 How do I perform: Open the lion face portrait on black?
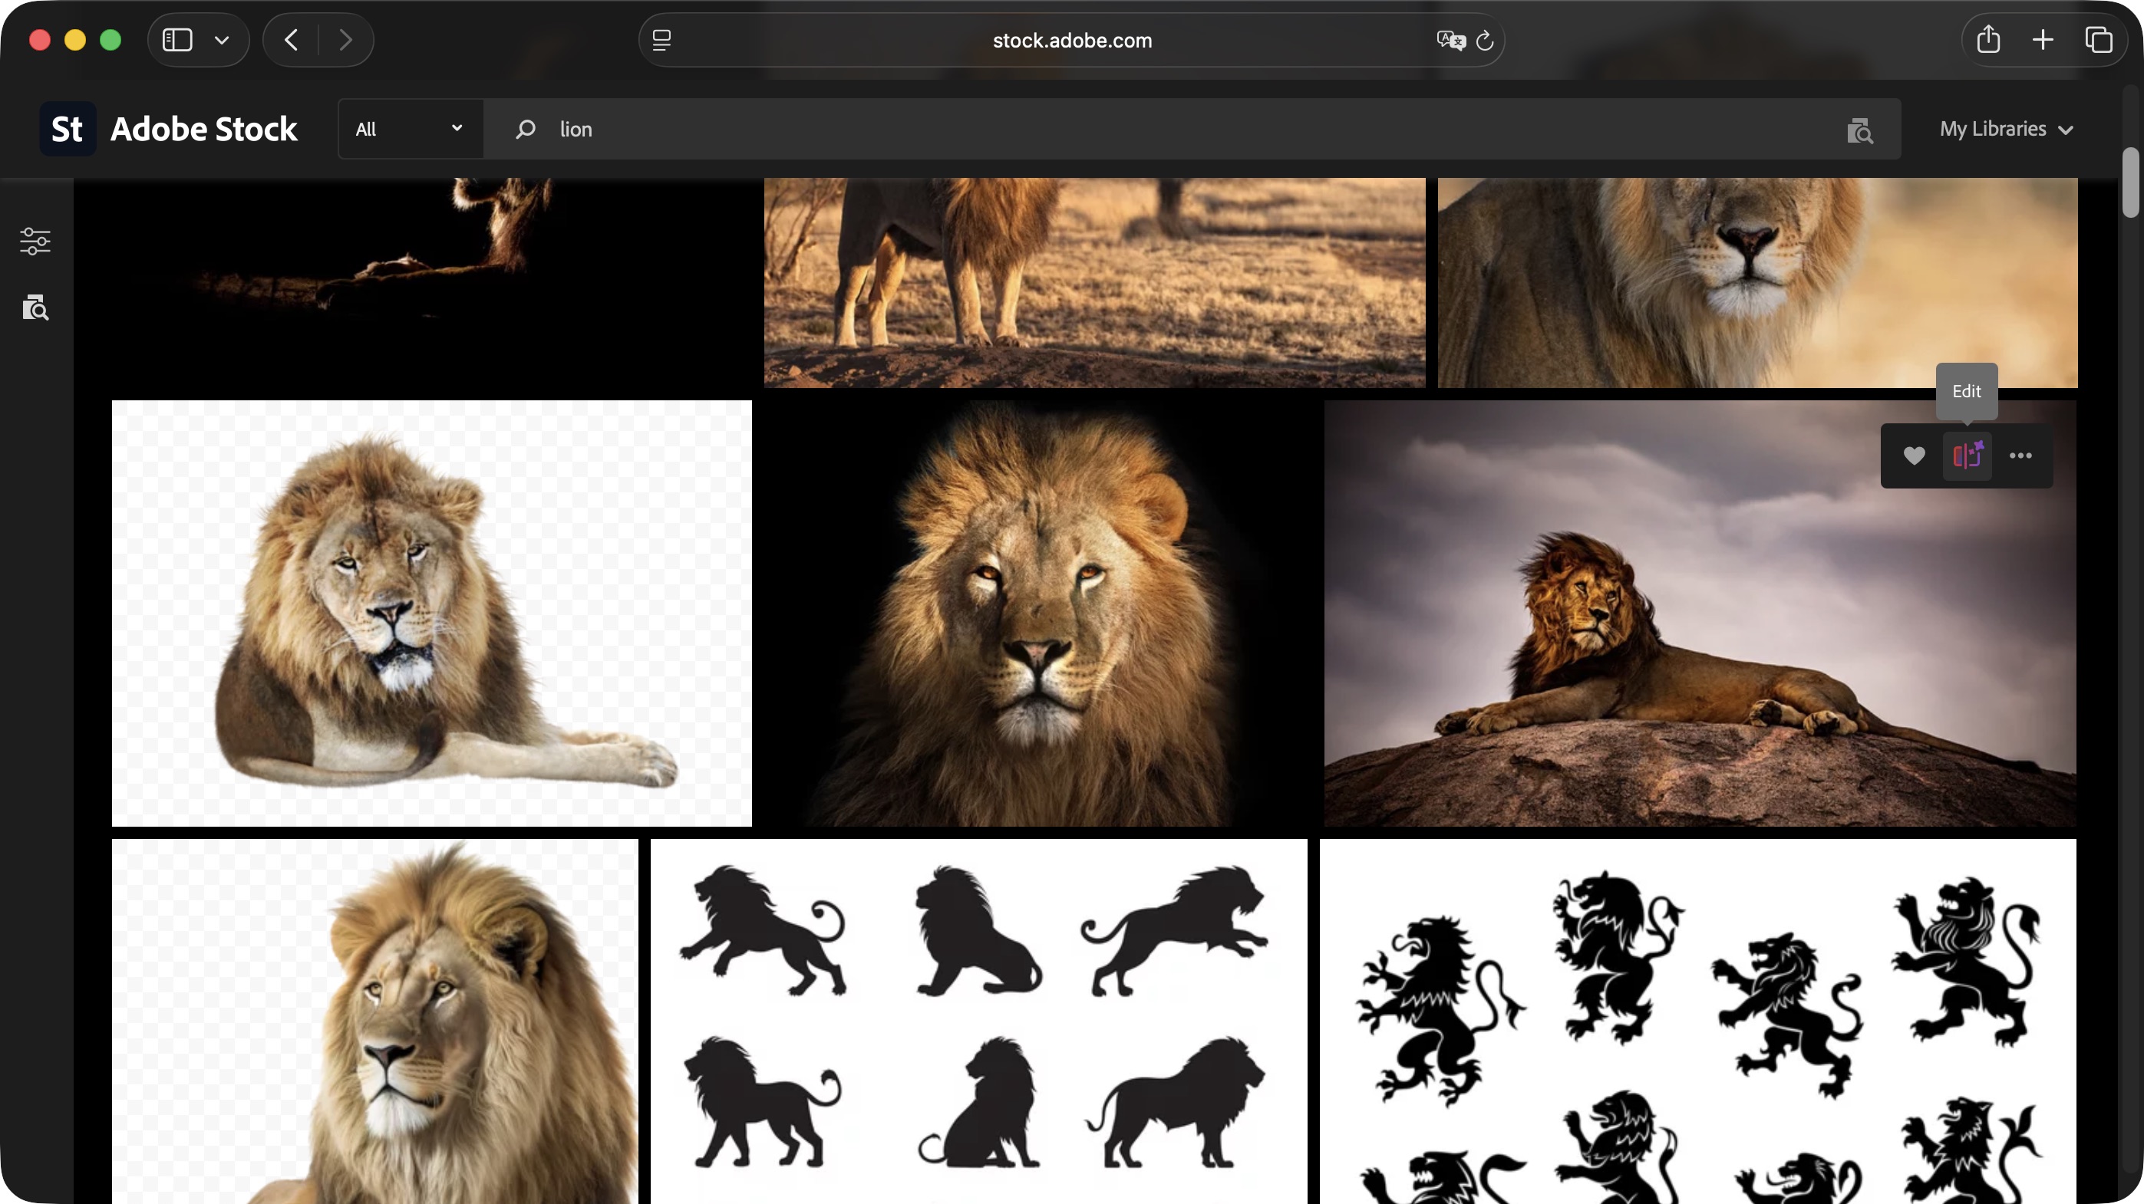[x=1037, y=614]
